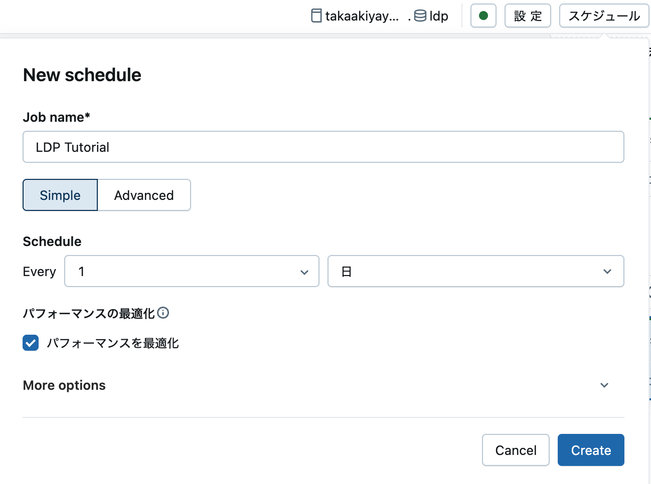Click the green status indicator button
The height and width of the screenshot is (484, 651).
[483, 16]
